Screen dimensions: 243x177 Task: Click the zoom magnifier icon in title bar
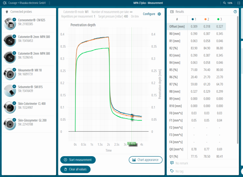tap(224, 3)
